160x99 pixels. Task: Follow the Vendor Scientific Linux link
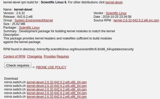116,13
